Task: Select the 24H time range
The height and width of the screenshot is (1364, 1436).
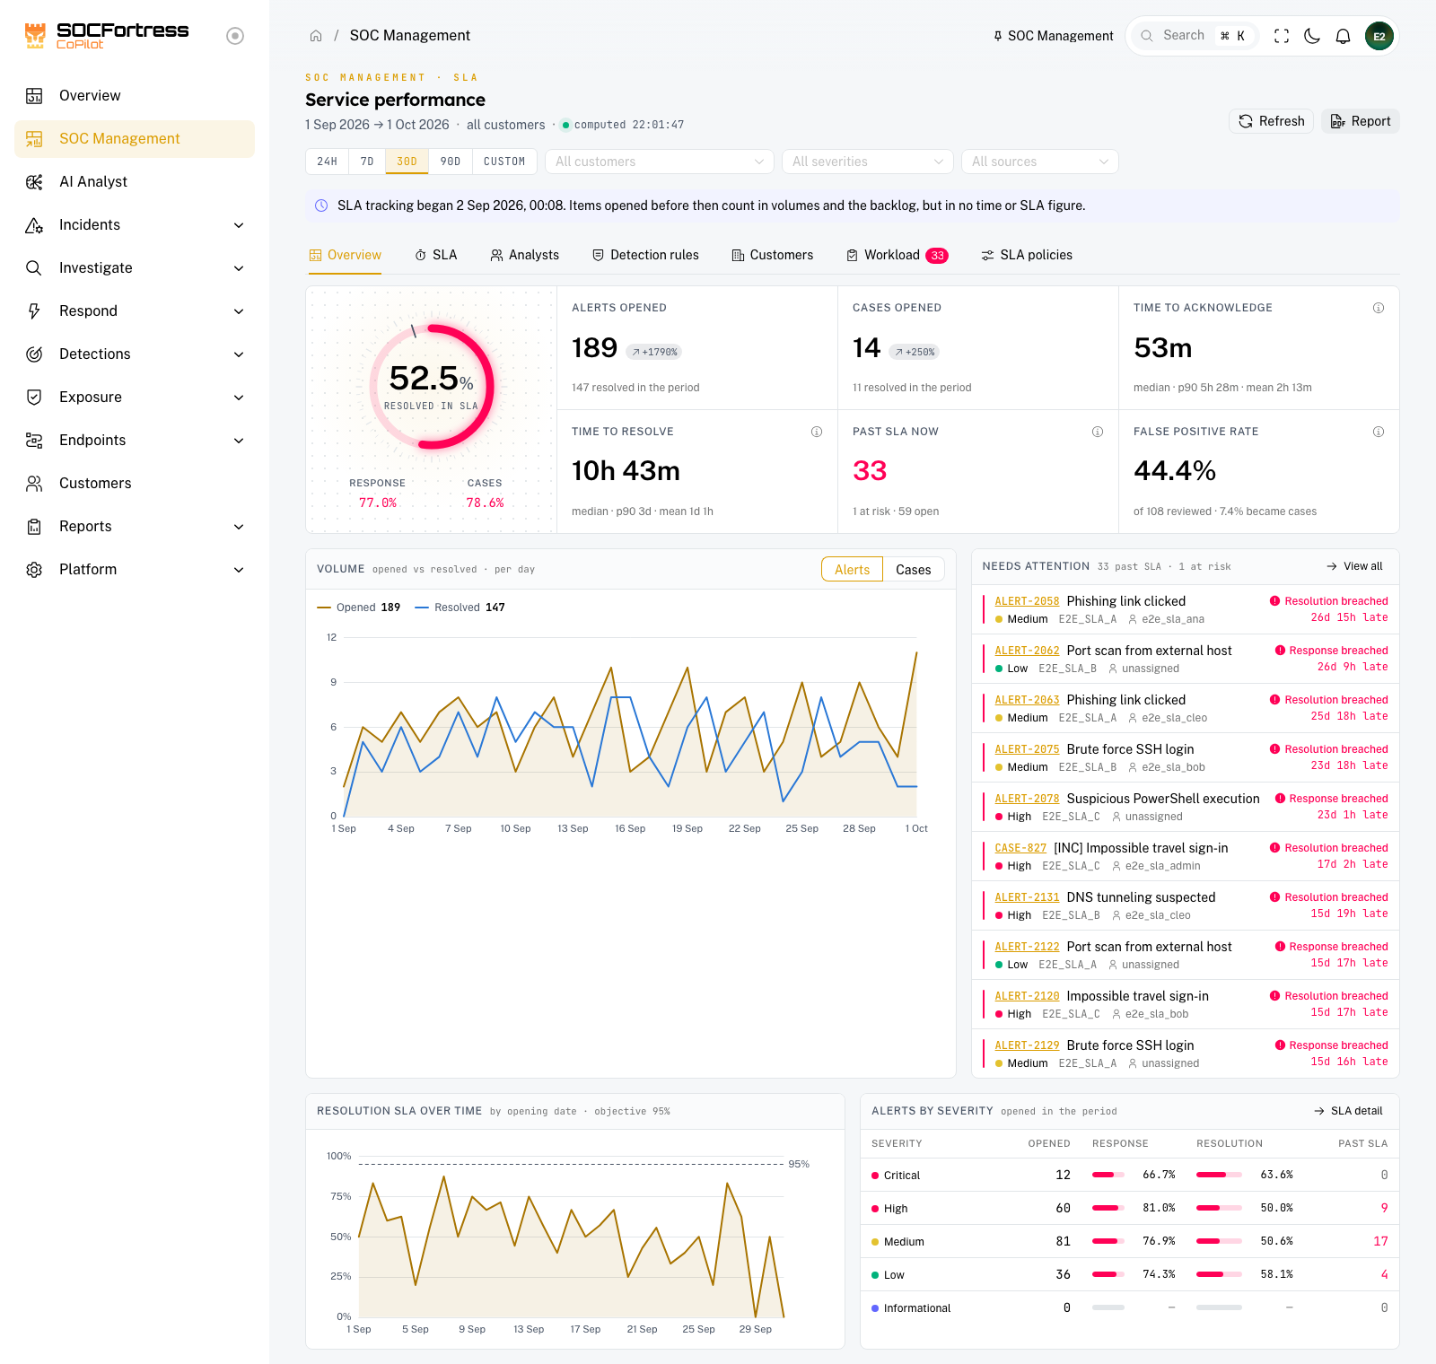Action: 328,162
